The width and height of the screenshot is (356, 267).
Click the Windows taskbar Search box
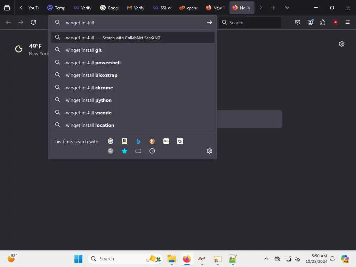coord(125,259)
